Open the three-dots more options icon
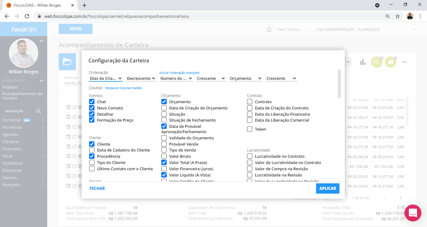Image resolution: width=427 pixels, height=227 pixels. [x=404, y=62]
